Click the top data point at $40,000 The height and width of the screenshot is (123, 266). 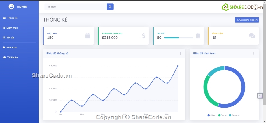(x=178, y=66)
